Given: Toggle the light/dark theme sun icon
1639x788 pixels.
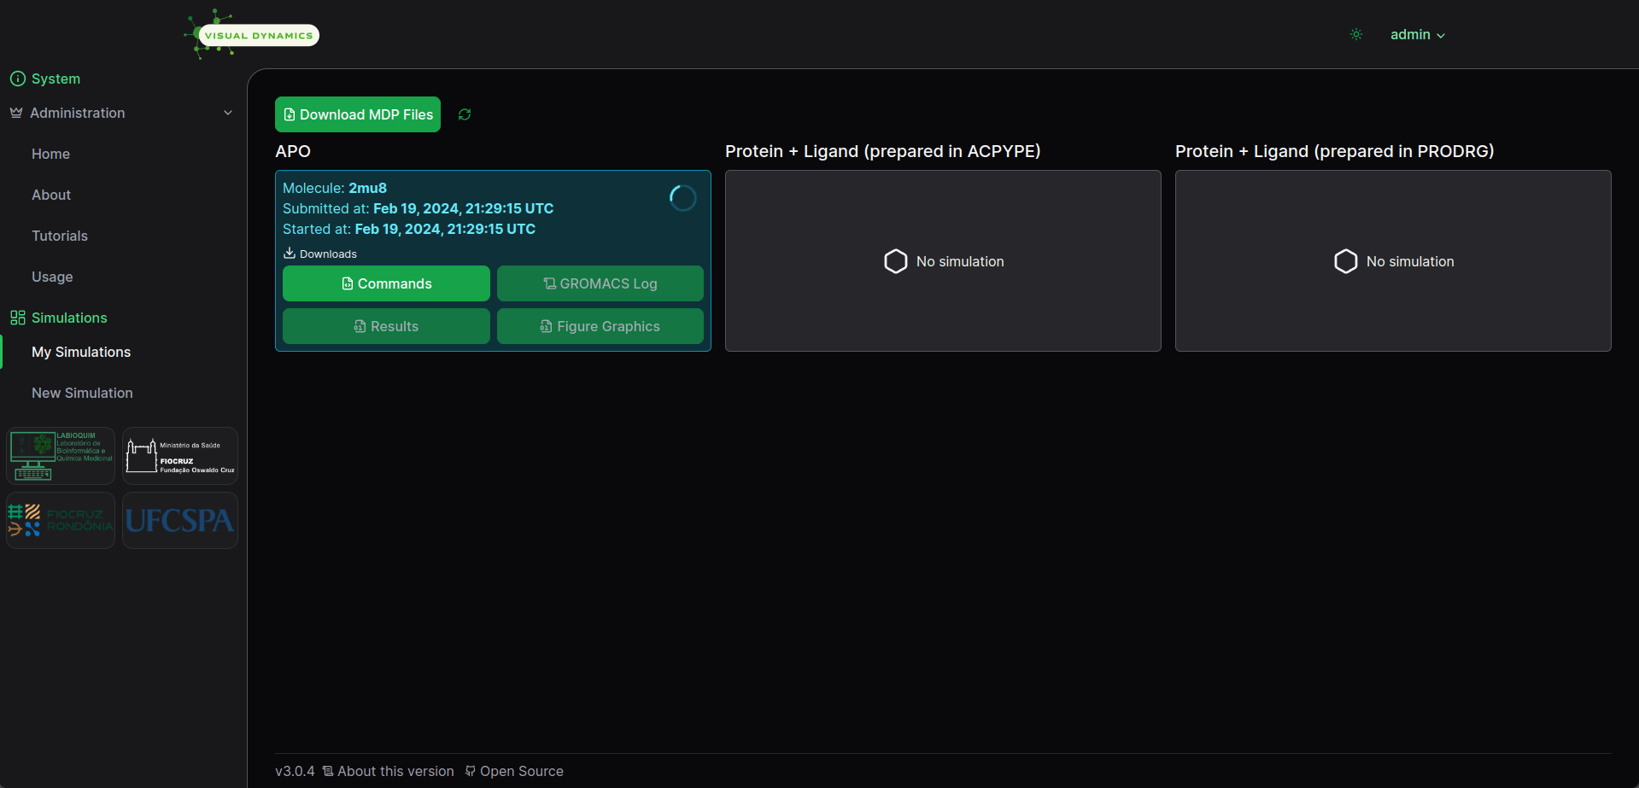Looking at the screenshot, I should 1356,35.
